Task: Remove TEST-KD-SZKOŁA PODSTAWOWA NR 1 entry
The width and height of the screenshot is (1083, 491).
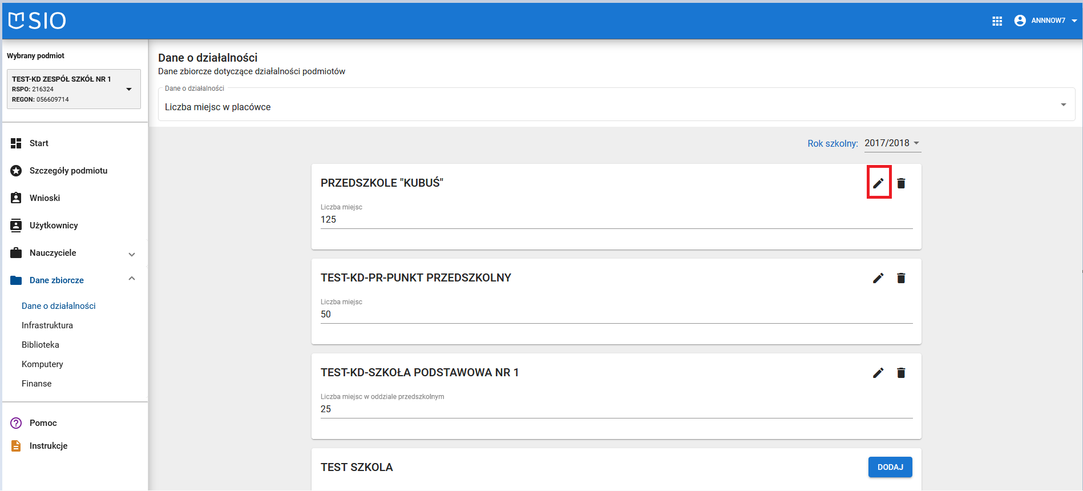Action: pyautogui.click(x=901, y=373)
